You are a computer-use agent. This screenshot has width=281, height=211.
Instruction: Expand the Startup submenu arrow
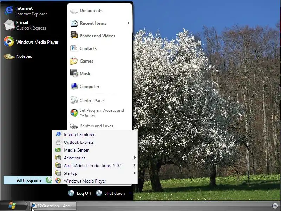[x=135, y=173]
